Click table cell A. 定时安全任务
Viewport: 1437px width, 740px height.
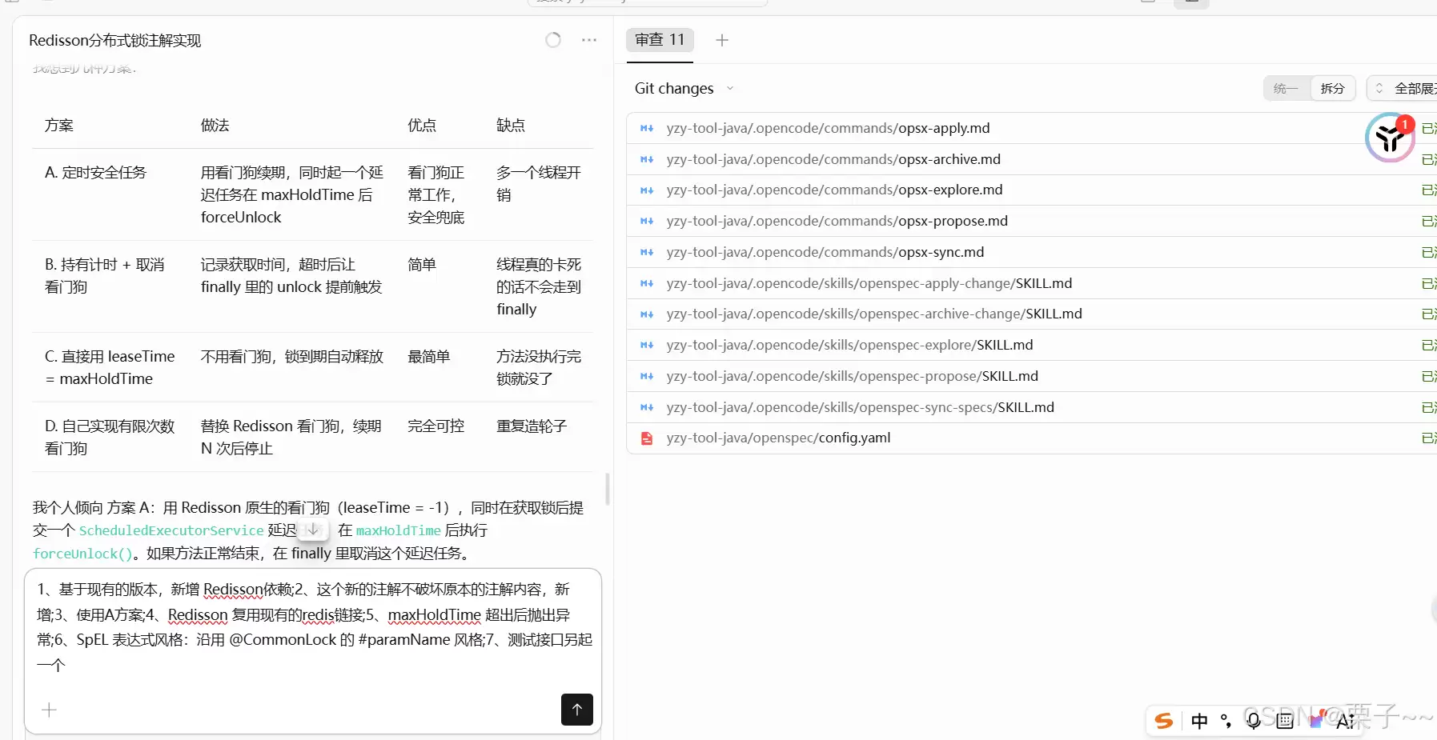point(95,172)
